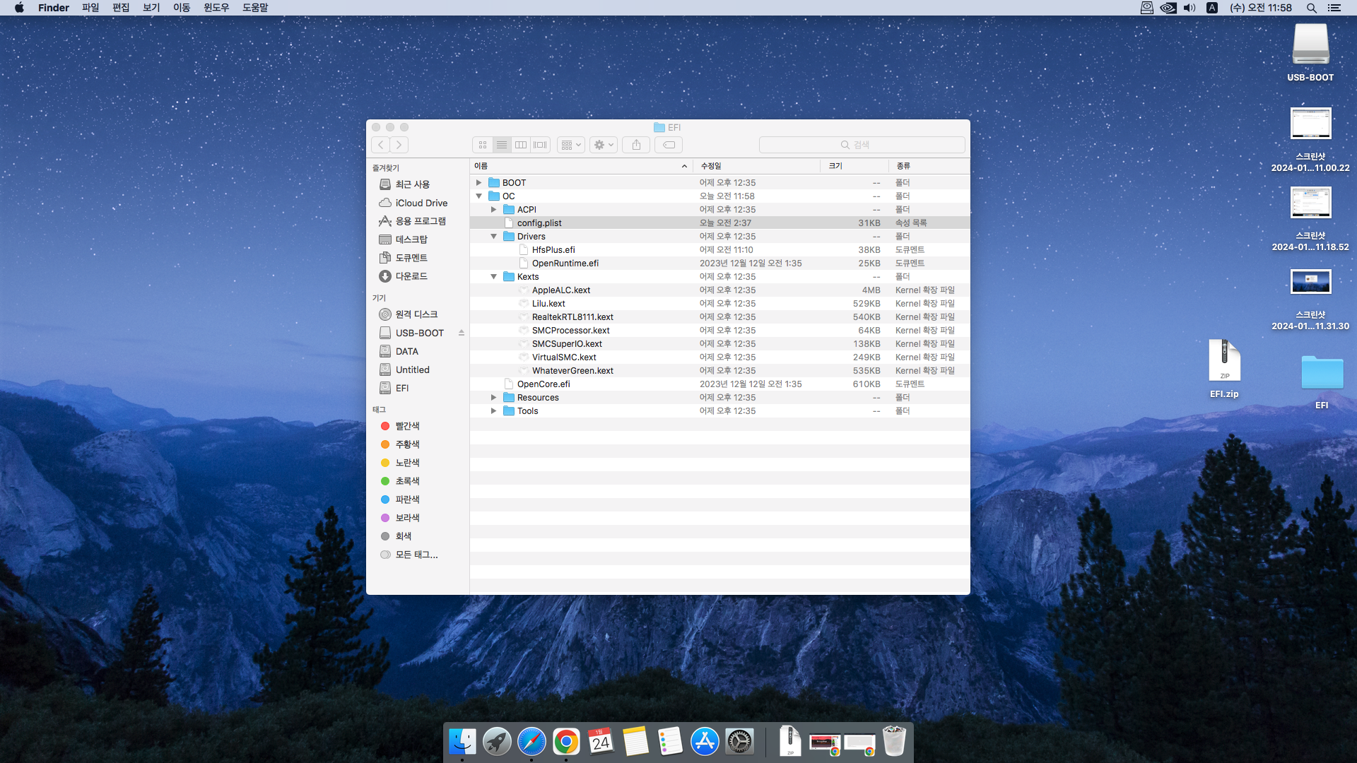Click the Finder icon in the Dock
Viewport: 1357px width, 763px height.
click(x=462, y=740)
